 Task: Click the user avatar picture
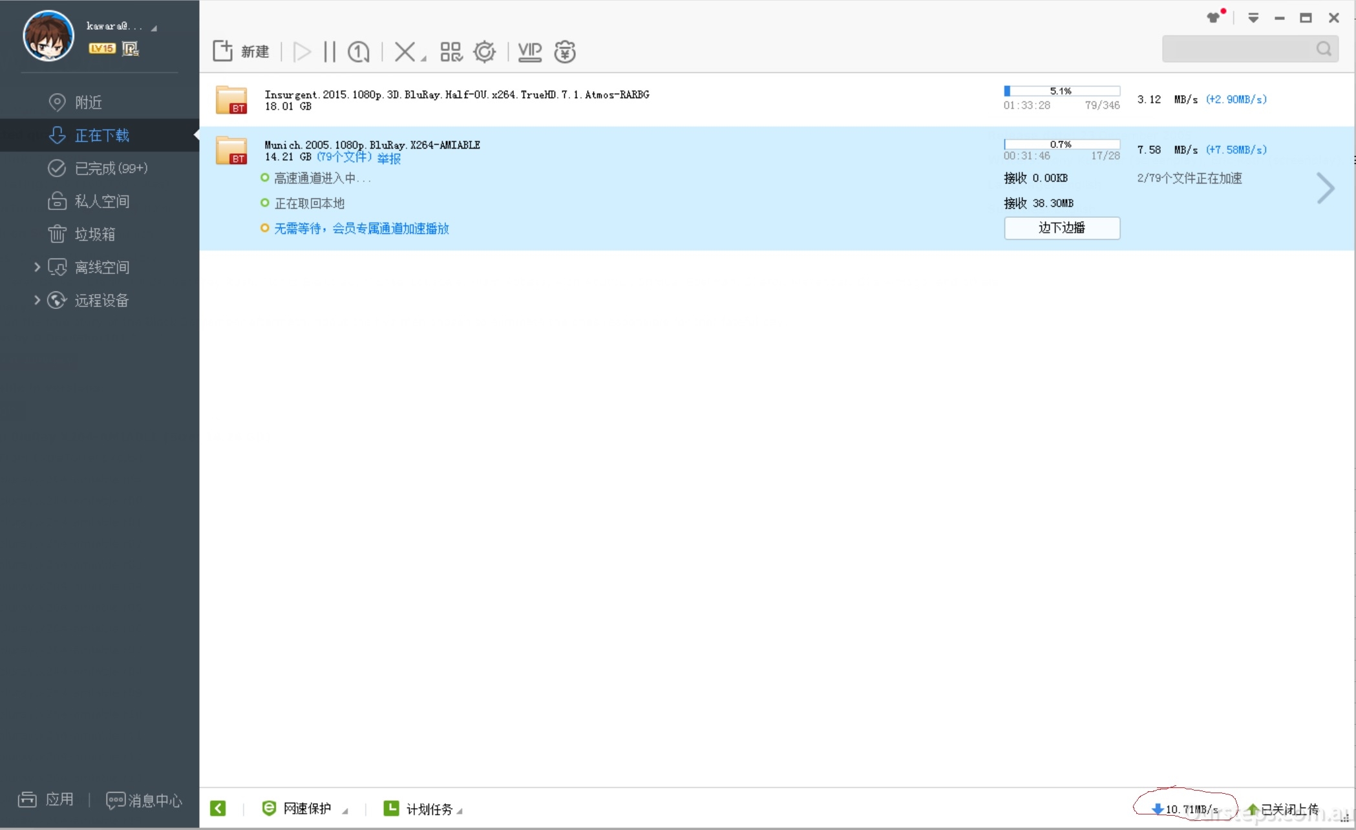[48, 36]
